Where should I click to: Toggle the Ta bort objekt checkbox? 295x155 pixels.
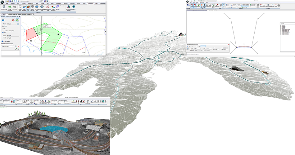(x=3, y=41)
